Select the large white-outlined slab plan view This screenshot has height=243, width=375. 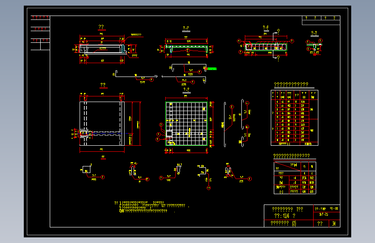[102, 123]
